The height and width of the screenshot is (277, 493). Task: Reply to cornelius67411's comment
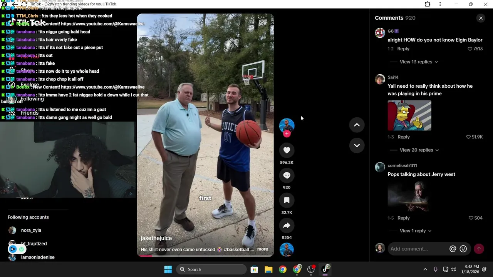coord(404,218)
